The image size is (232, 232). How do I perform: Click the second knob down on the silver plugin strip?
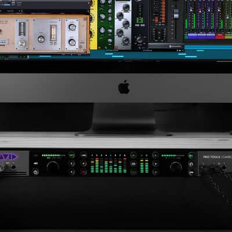tap(120, 15)
